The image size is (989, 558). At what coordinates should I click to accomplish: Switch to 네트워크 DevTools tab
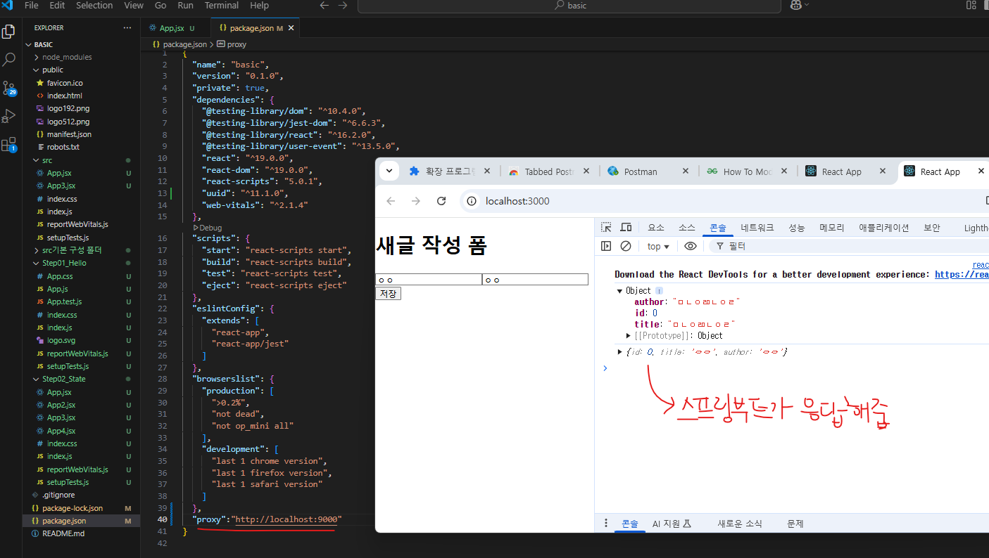click(757, 227)
